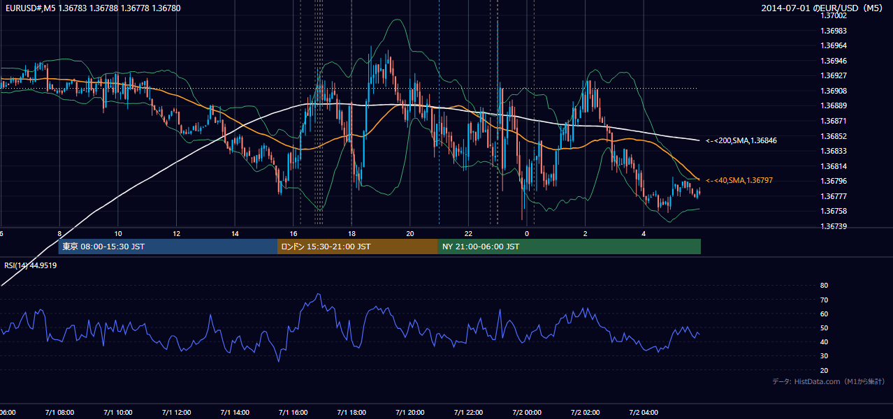Click RSI scale value 20 at right edge

(824, 370)
